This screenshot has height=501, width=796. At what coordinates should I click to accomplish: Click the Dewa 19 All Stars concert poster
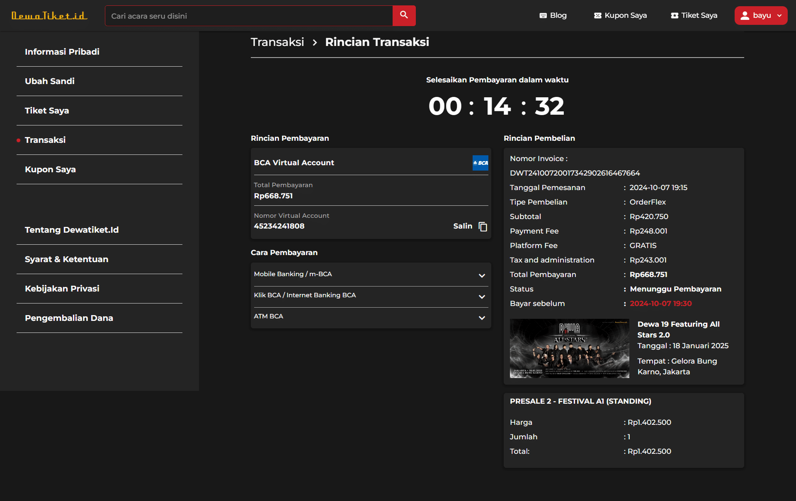pyautogui.click(x=570, y=348)
